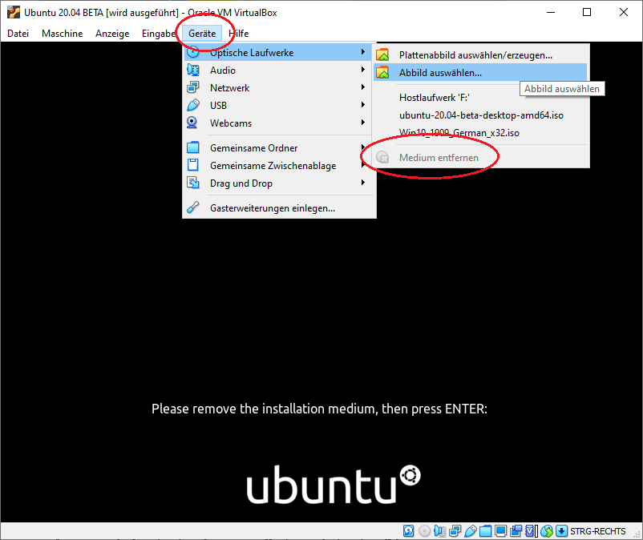Click Medium entfernen entry
Screen dimensions: 643x540
click(439, 158)
